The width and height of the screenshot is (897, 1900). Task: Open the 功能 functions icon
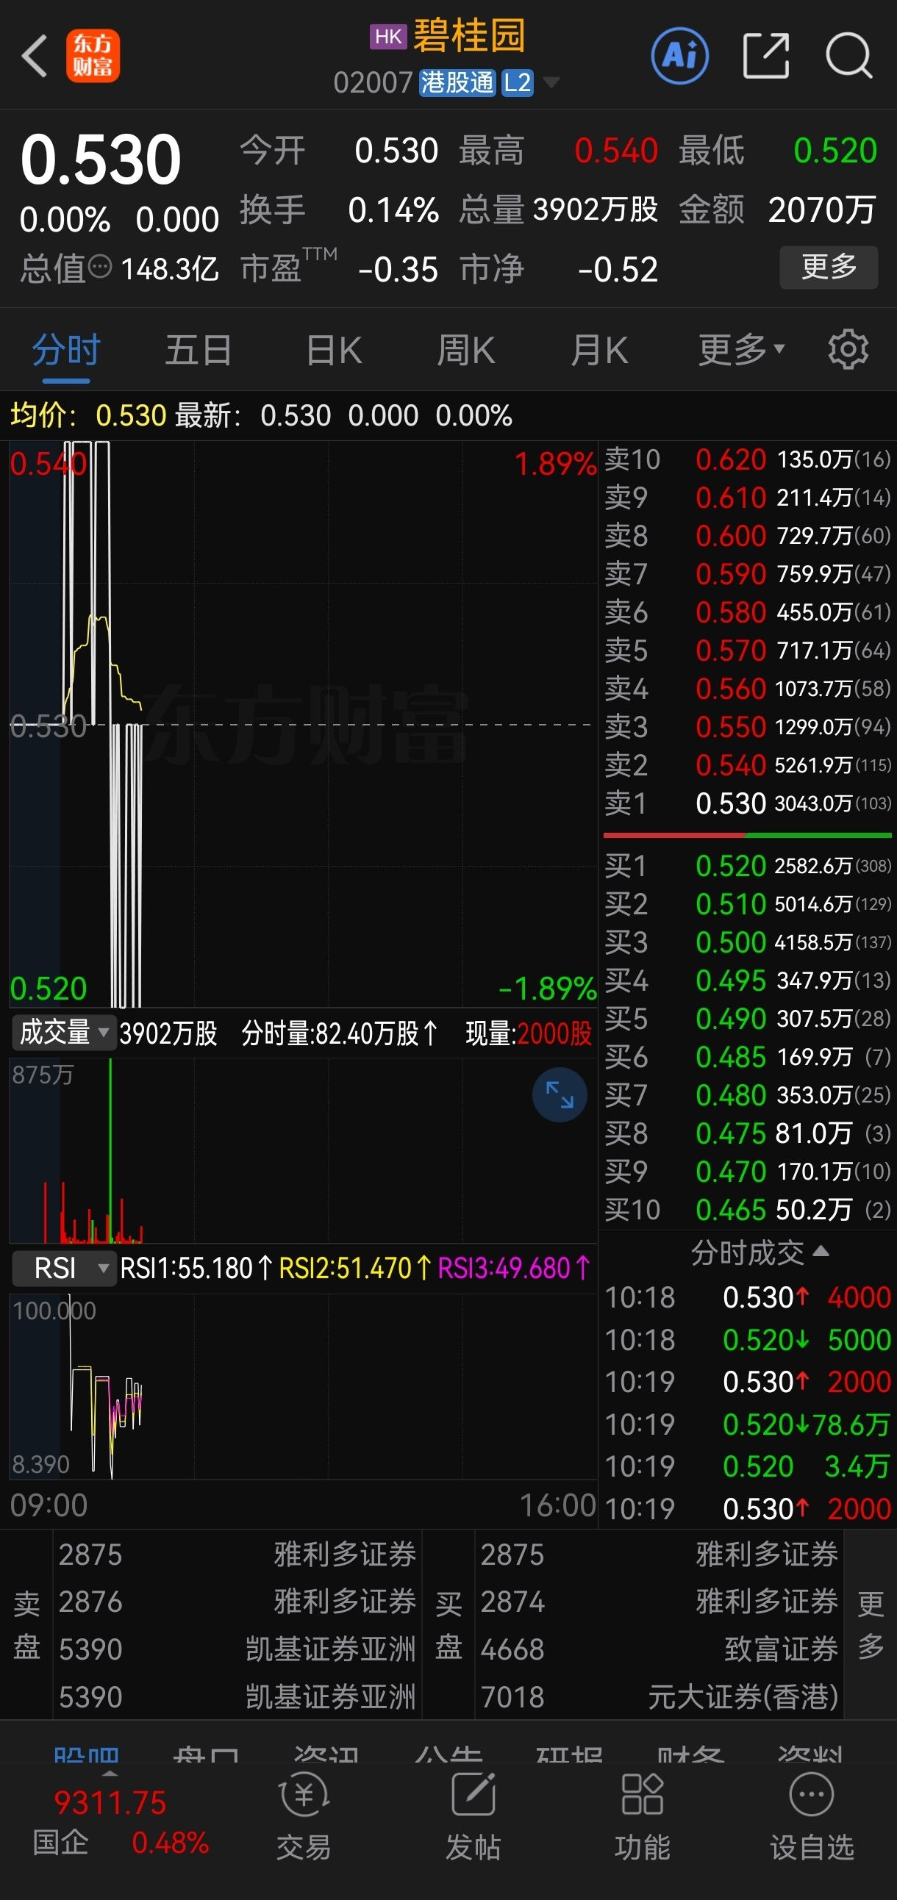click(642, 1815)
